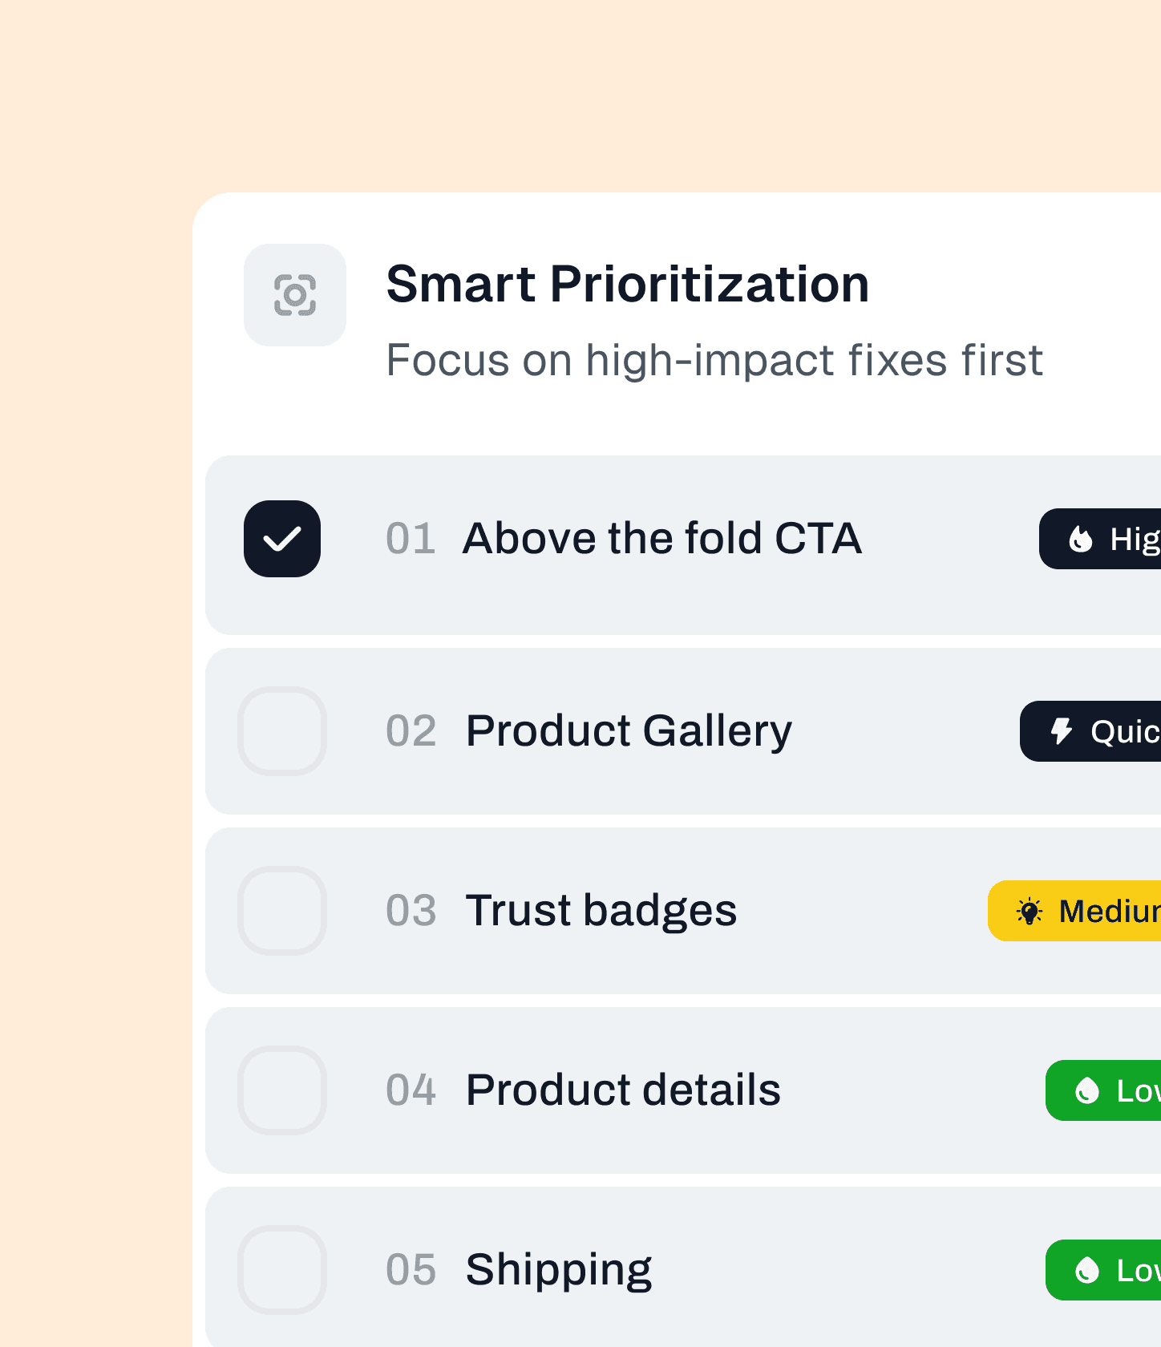Click the leaf icon in Product details badge

point(1087,1090)
